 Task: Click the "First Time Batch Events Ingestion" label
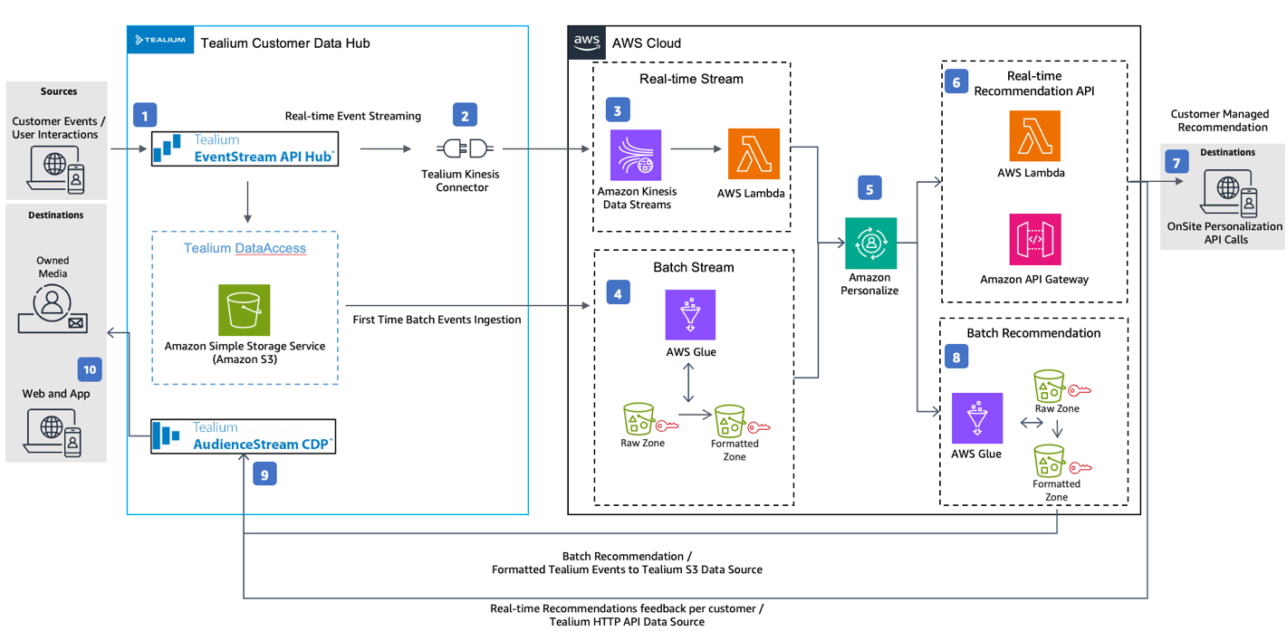point(437,319)
